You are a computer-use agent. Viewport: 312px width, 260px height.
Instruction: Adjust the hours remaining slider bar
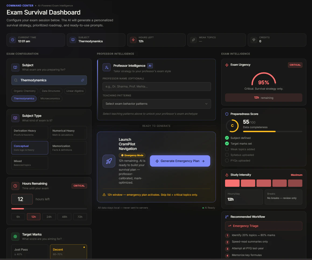pos(49,209)
